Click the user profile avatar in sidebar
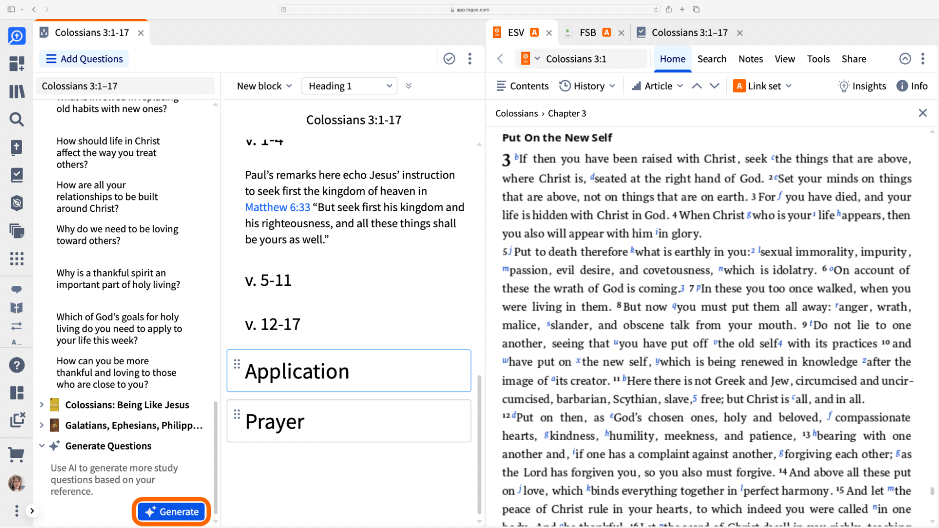 17,482
